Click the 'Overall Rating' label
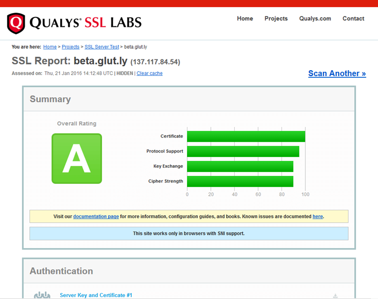This screenshot has height=299, width=378. click(x=77, y=124)
